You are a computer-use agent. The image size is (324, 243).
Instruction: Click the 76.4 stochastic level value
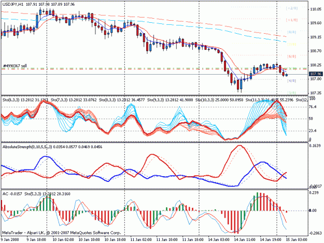coord(313,107)
